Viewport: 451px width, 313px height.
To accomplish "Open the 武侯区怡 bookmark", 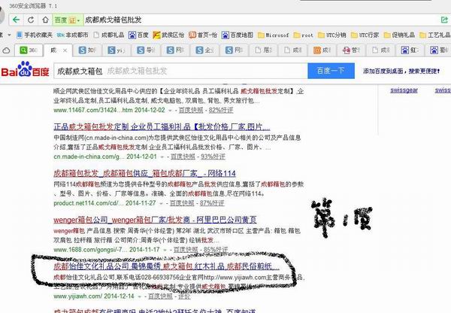I will pos(168,35).
